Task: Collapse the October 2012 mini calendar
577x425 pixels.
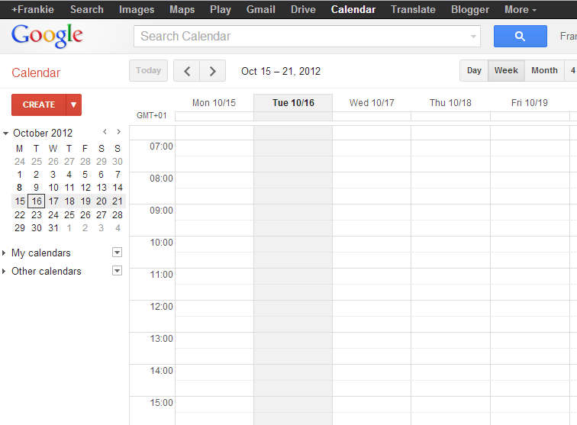Action: tap(6, 134)
